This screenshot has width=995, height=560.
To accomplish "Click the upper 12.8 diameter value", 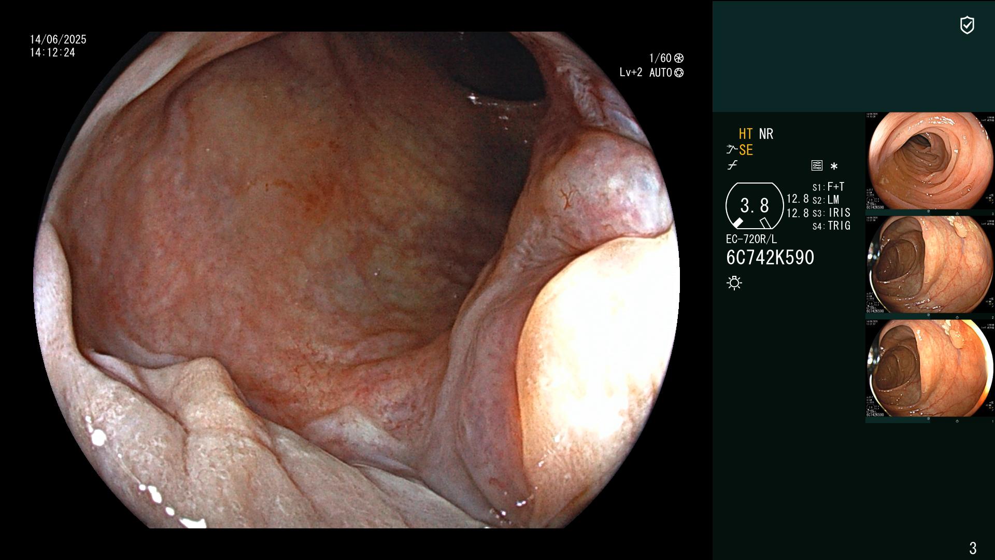I will point(798,199).
